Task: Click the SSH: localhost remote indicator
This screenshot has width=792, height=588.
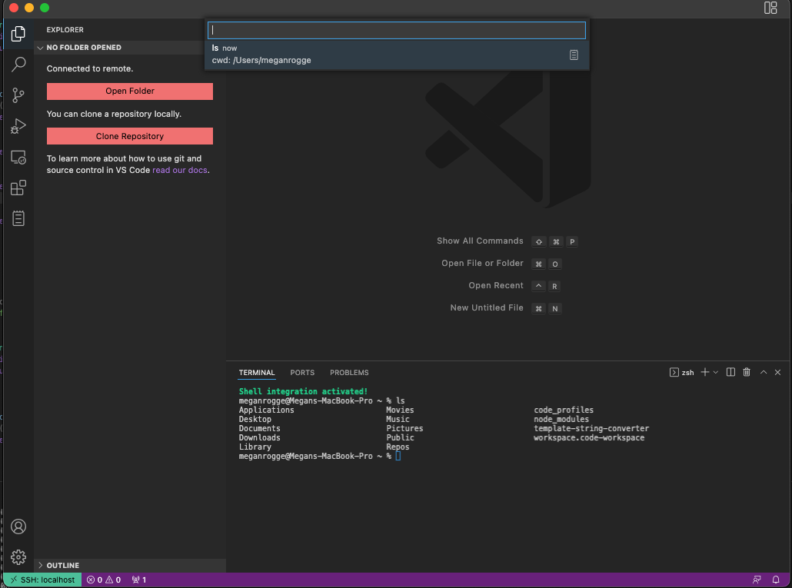Action: tap(42, 580)
